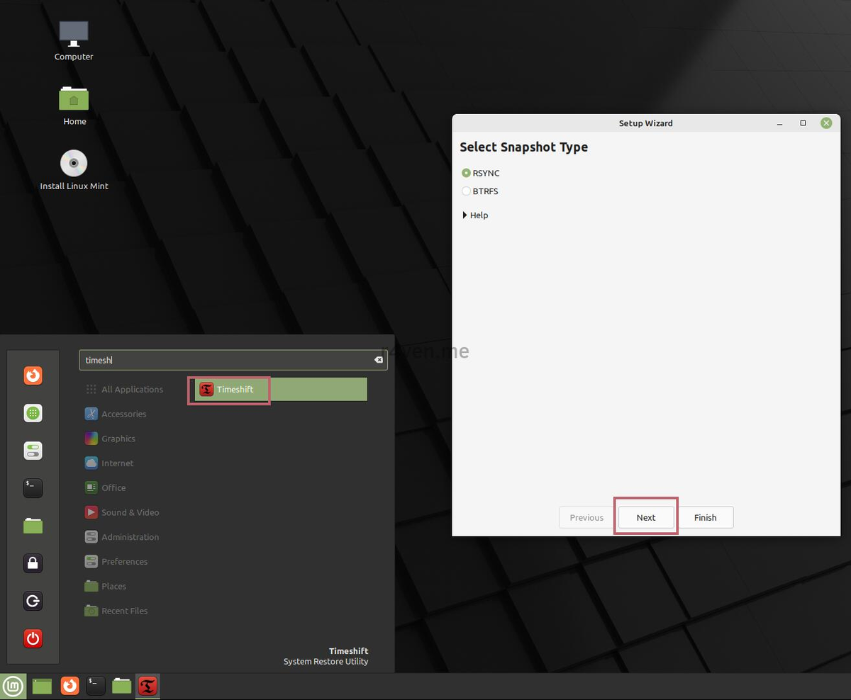Click the Lock Screen padlock icon
This screenshot has height=700, width=851.
click(33, 563)
